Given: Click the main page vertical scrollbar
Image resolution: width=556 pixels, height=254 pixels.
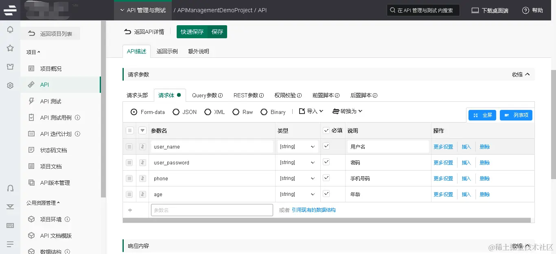Looking at the screenshot, I should coord(553,124).
